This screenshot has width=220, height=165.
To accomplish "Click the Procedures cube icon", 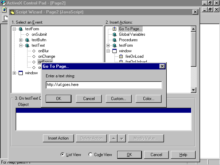I will [114, 40].
